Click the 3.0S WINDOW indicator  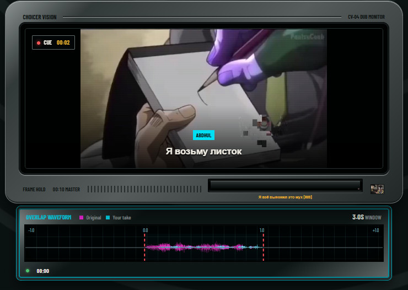click(367, 217)
